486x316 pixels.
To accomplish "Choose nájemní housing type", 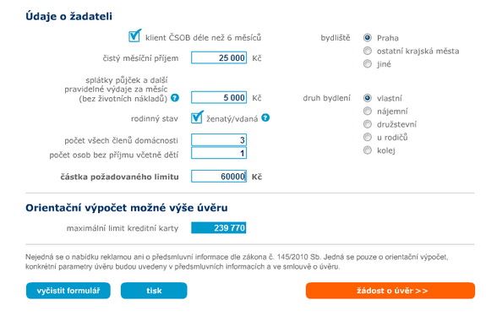I will (x=368, y=111).
